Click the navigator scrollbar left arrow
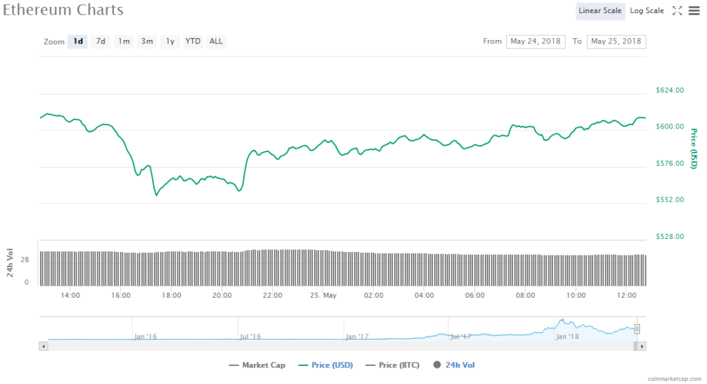Image resolution: width=707 pixels, height=384 pixels. click(43, 345)
